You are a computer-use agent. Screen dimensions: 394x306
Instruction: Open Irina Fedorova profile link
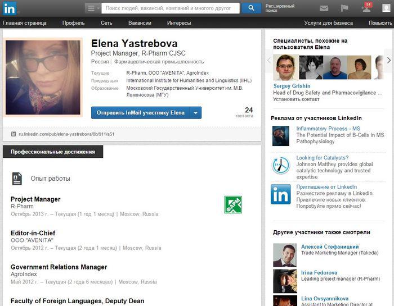coord(319,272)
